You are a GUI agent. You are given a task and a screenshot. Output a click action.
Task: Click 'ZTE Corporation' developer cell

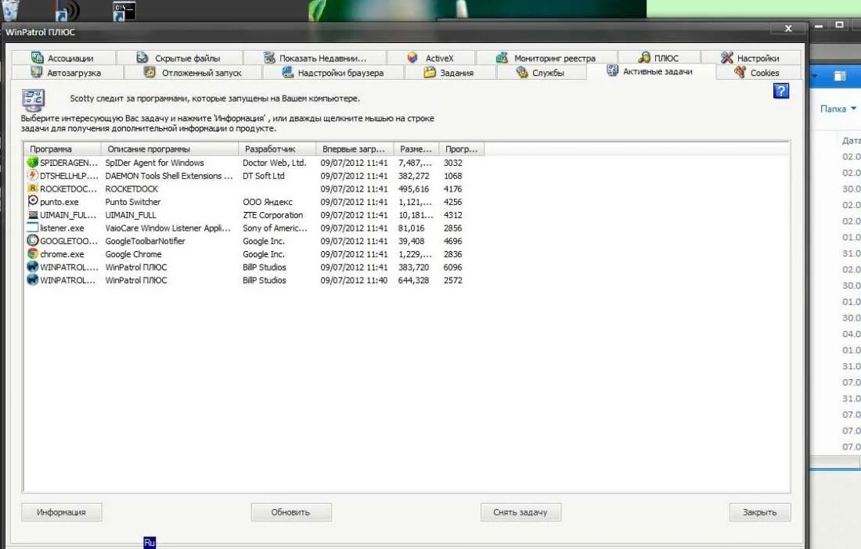[x=273, y=215]
